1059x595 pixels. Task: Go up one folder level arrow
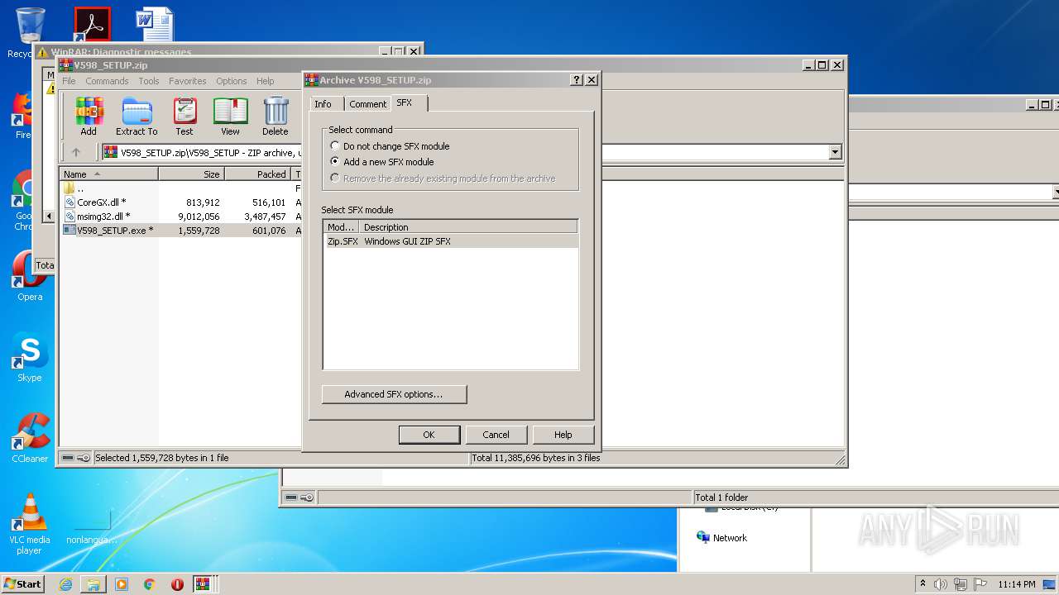click(76, 152)
